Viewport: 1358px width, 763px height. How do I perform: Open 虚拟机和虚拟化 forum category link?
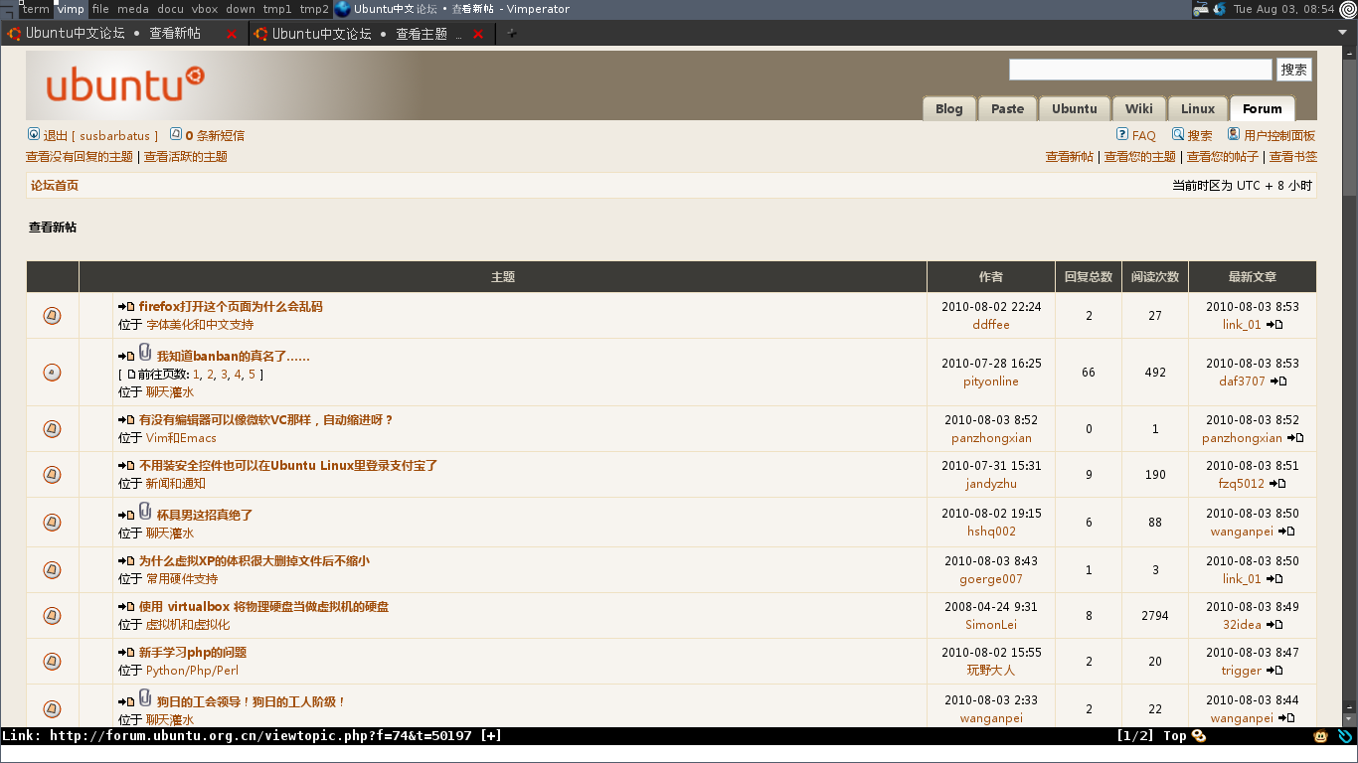pyautogui.click(x=188, y=625)
